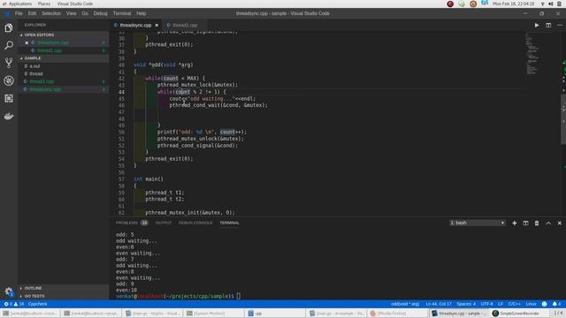This screenshot has width=566, height=318.
Task: Change language mode via C/C++
Action: pos(515,304)
